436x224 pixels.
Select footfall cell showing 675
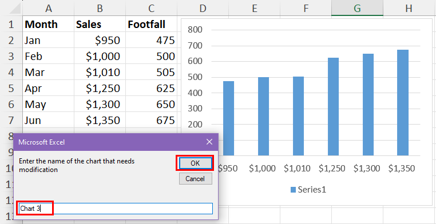pos(151,120)
